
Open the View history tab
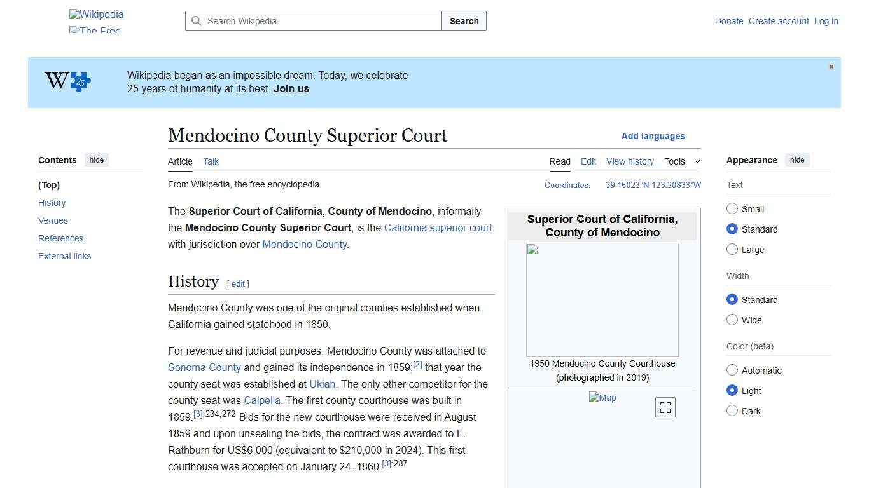pos(630,161)
